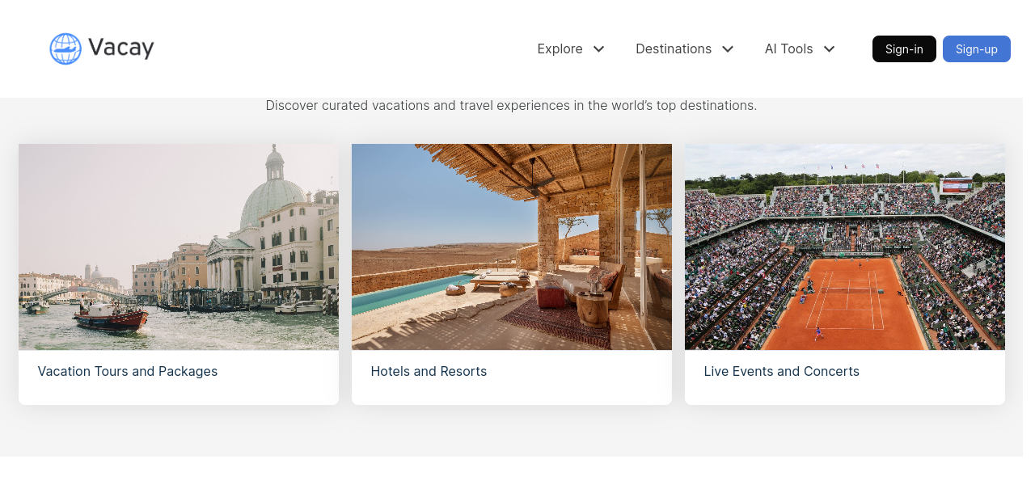Click the Vacay brand name text
Screen dimensions: 1035x485
(121, 48)
